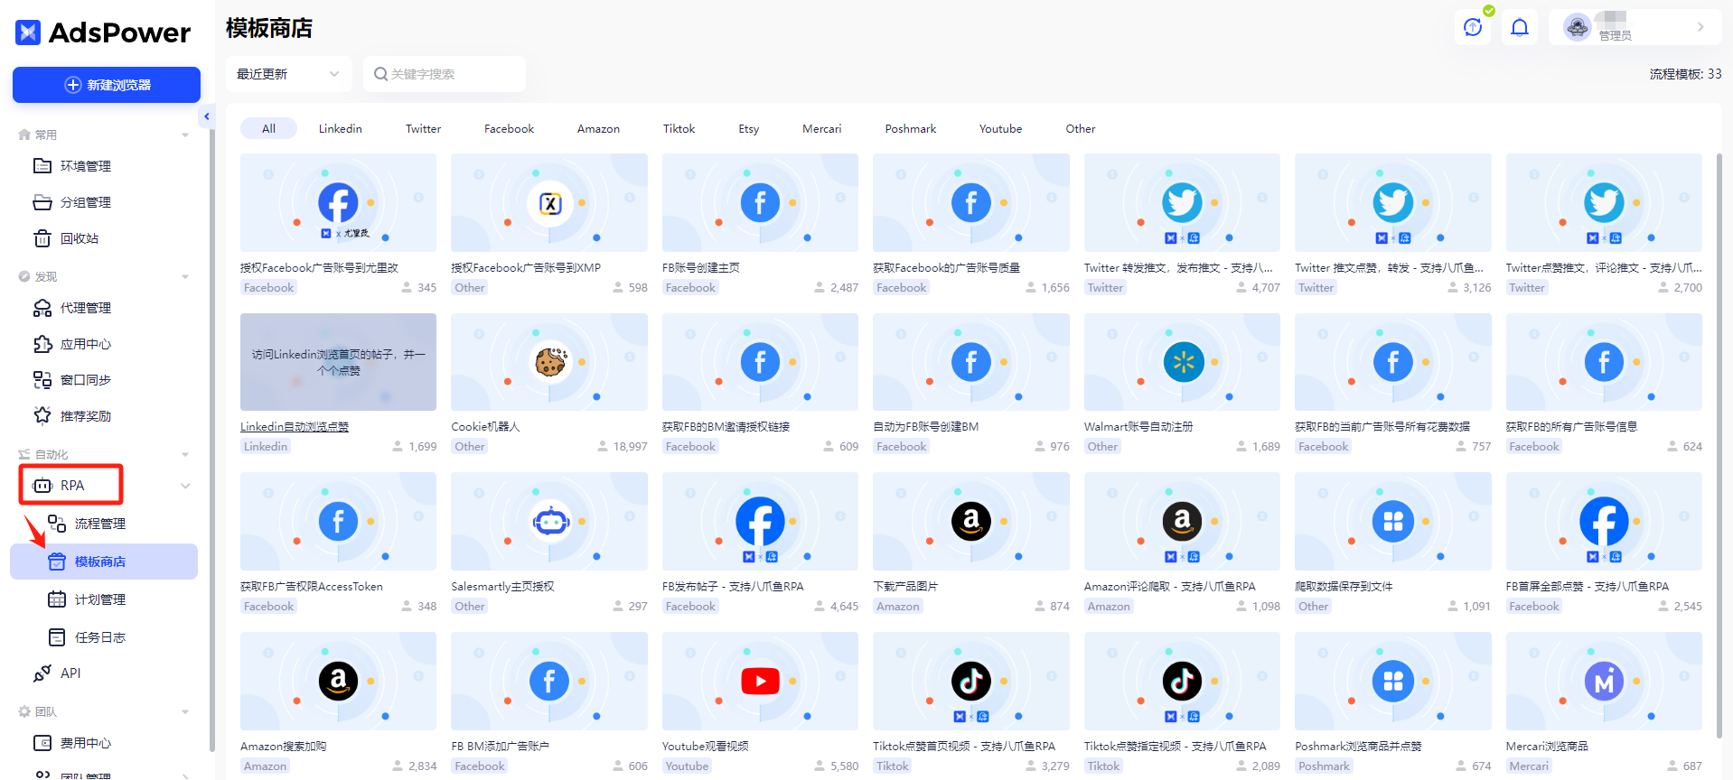
Task: Open the 获取Facebook的广告账号质量 template card
Action: pyautogui.click(x=971, y=225)
